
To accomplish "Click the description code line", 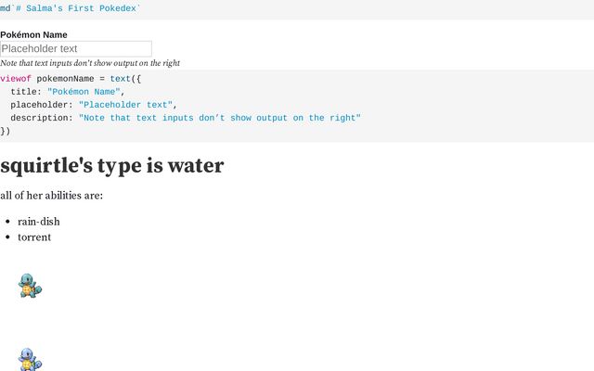I will click(186, 118).
